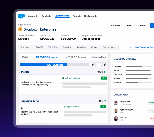Click Mark Rodriguez's avatar

(116, 111)
